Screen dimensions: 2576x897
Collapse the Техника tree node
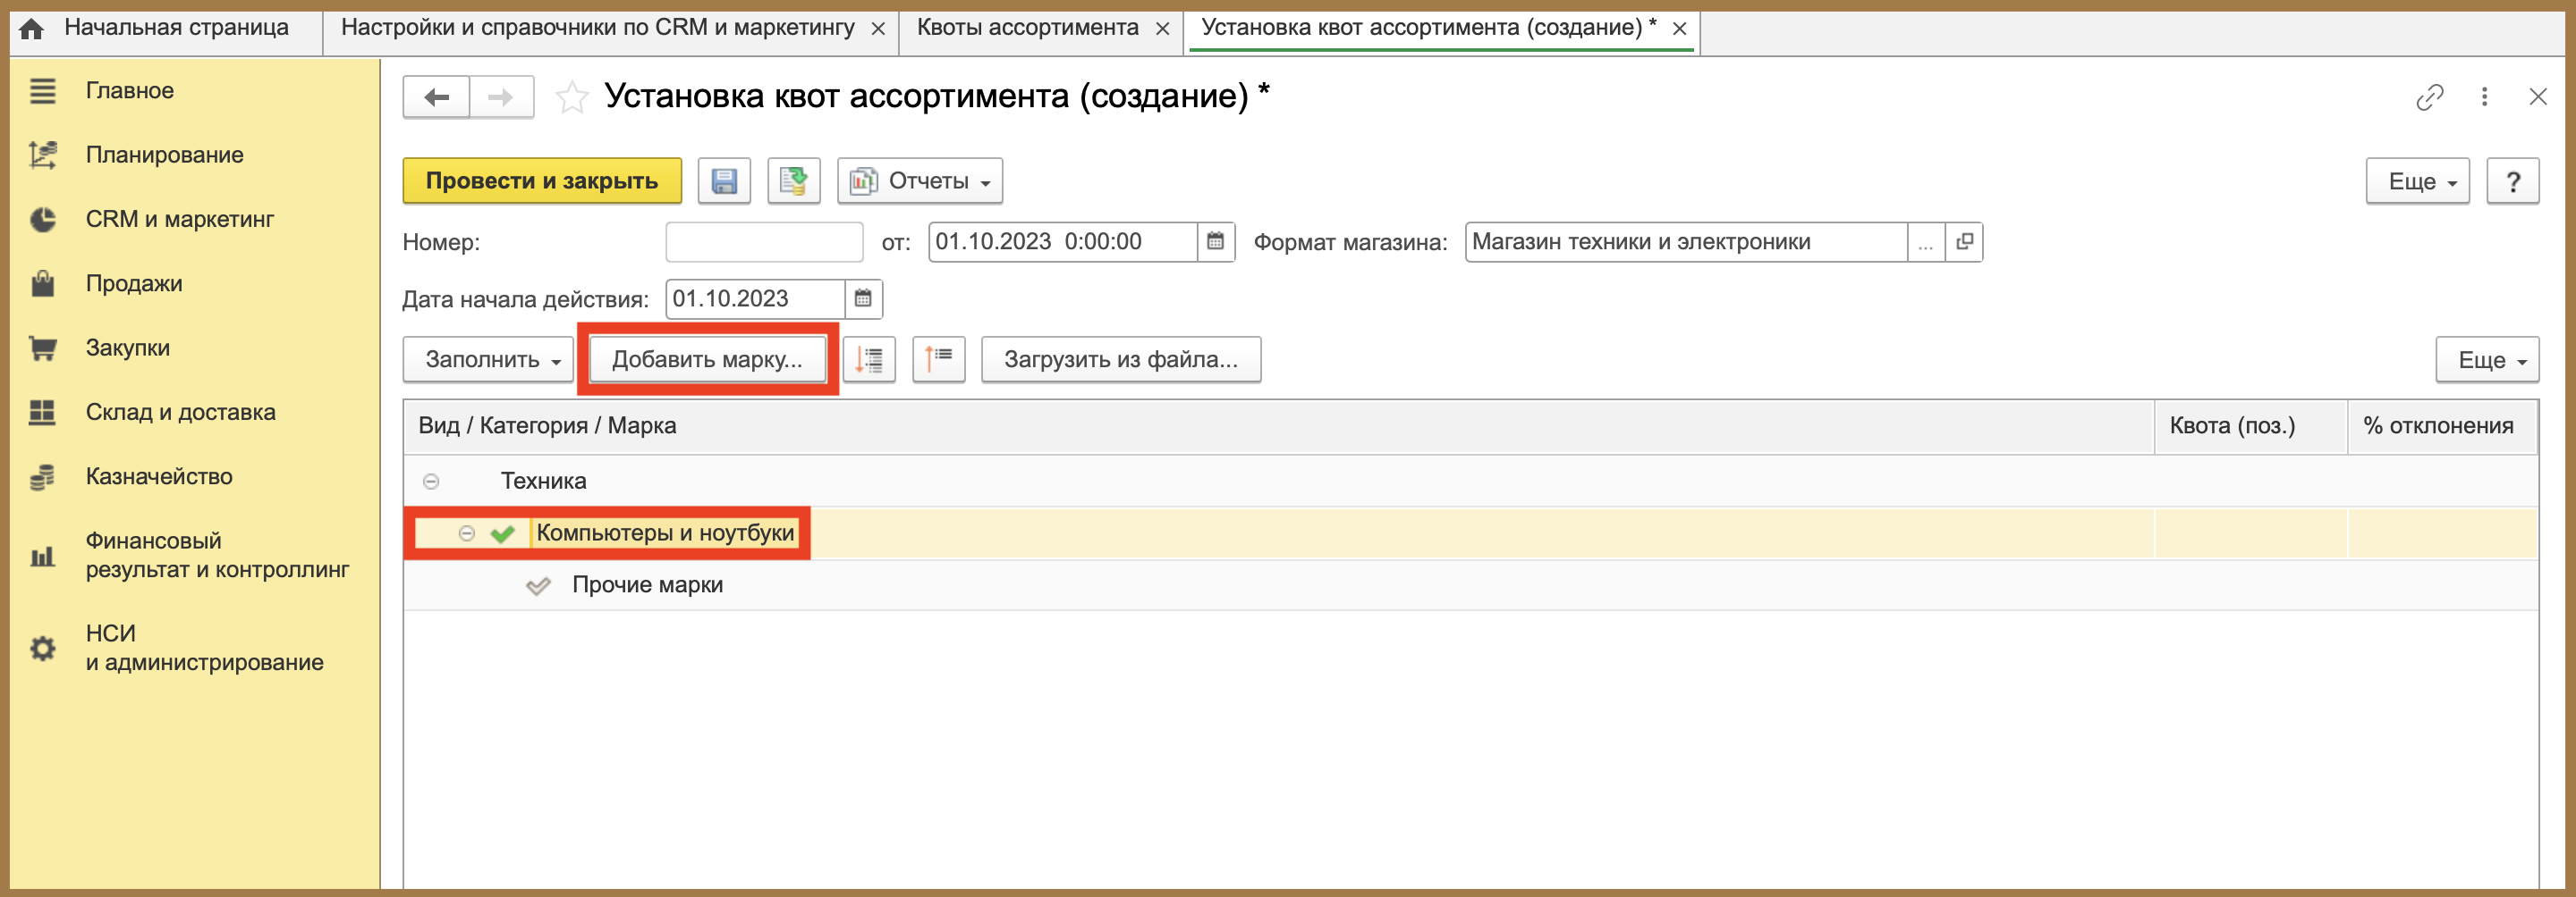point(431,482)
